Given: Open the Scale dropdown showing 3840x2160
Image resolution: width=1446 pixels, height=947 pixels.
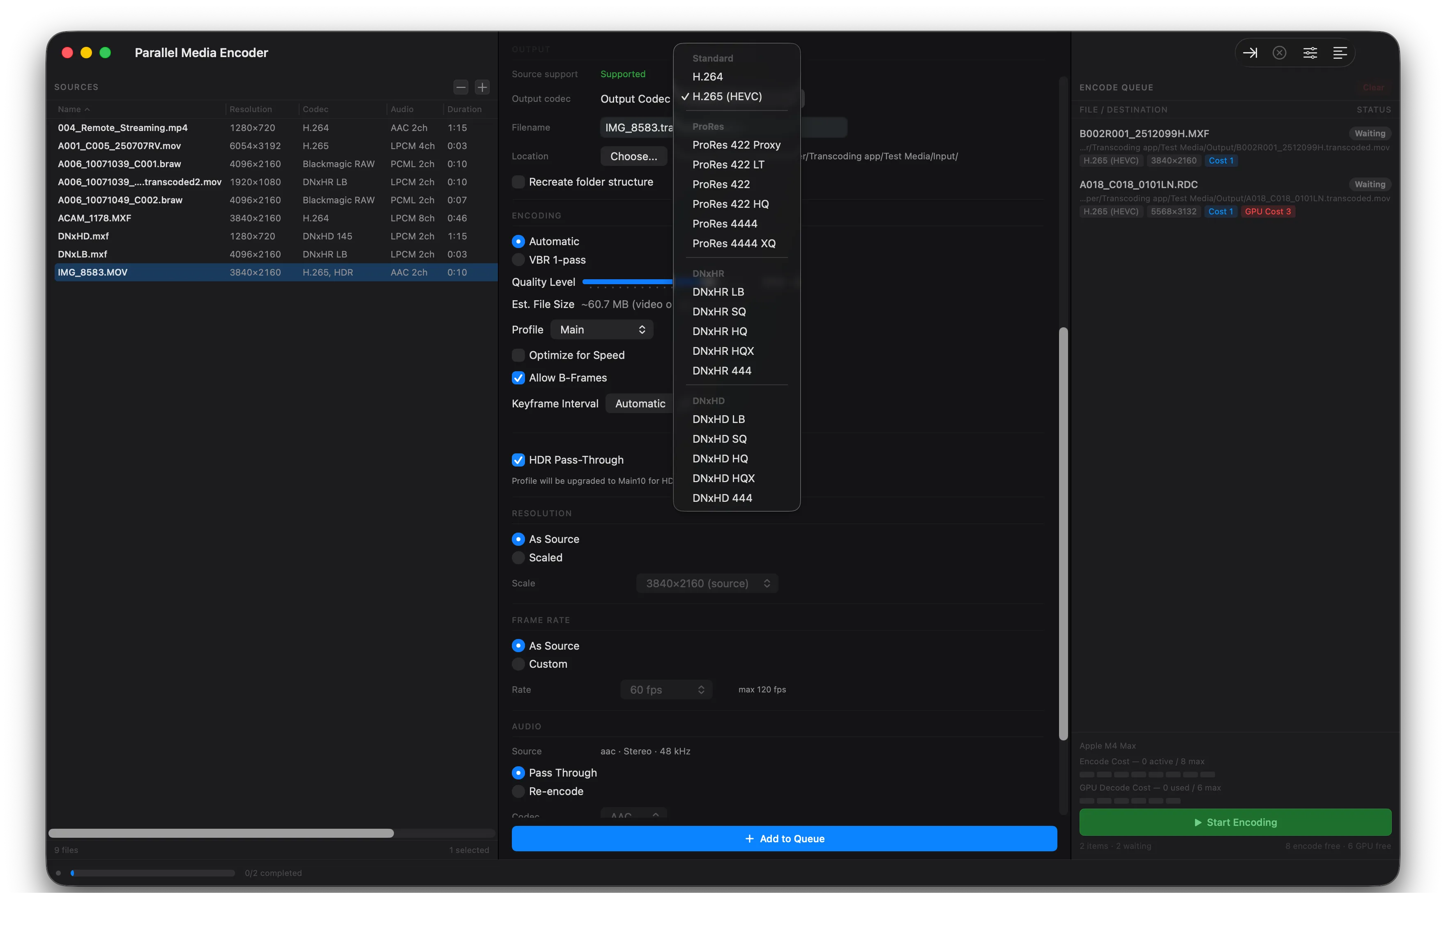Looking at the screenshot, I should coord(707,583).
